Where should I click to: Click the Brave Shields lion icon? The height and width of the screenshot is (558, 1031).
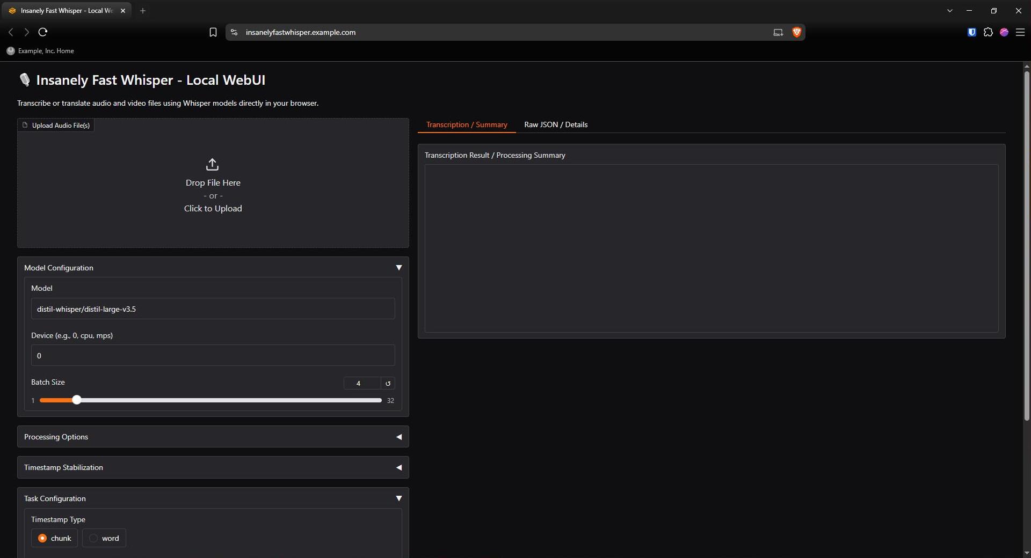[x=796, y=32]
